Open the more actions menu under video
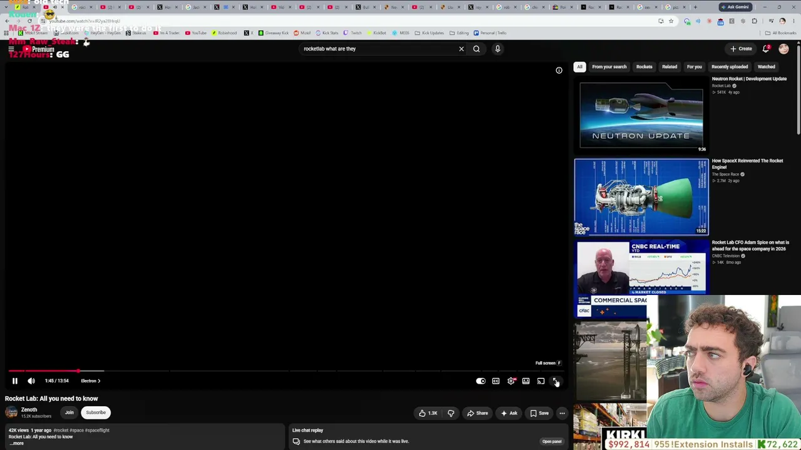The width and height of the screenshot is (801, 450). click(x=562, y=412)
